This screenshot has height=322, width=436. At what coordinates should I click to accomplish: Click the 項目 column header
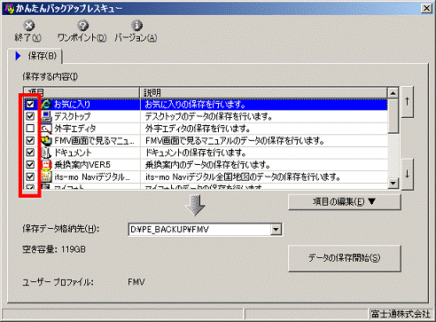point(82,92)
